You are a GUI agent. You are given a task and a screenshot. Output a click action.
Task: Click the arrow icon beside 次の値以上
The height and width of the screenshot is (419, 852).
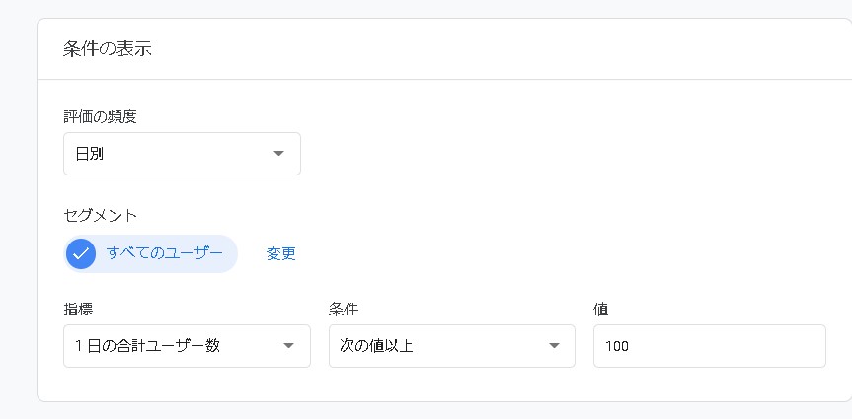(x=554, y=346)
